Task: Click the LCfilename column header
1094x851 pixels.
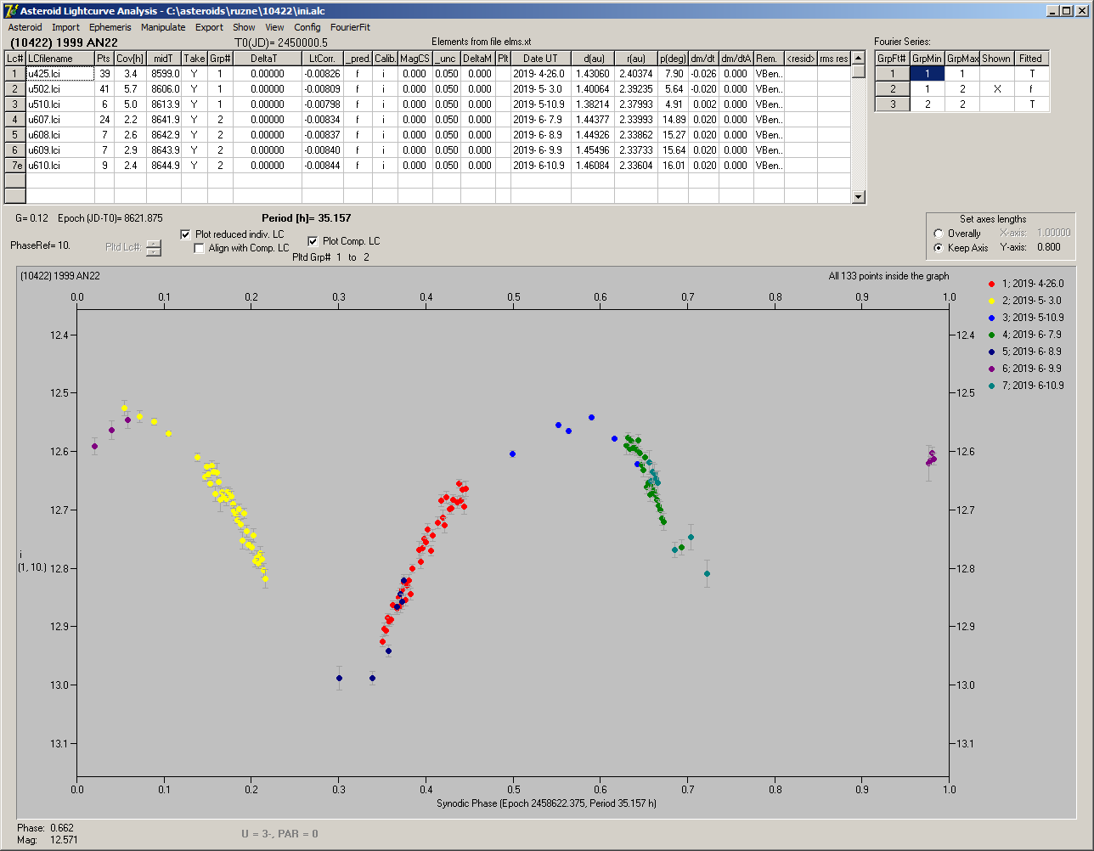Action: (59, 59)
